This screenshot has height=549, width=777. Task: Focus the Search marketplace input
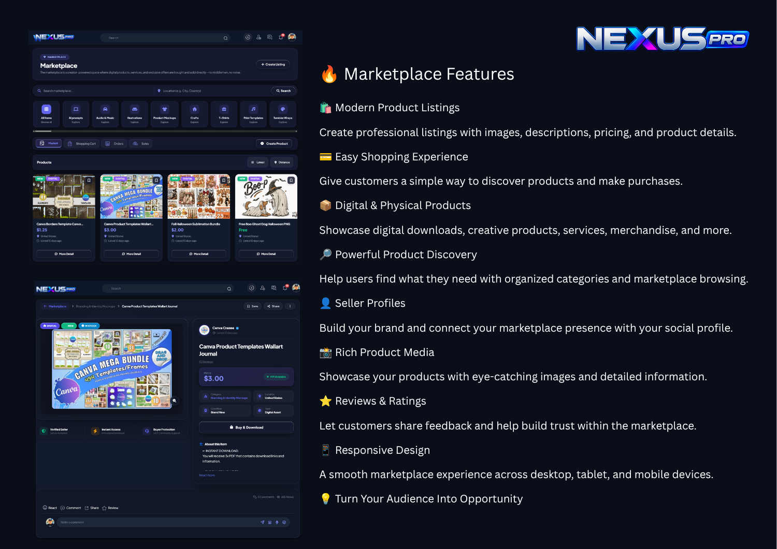96,91
